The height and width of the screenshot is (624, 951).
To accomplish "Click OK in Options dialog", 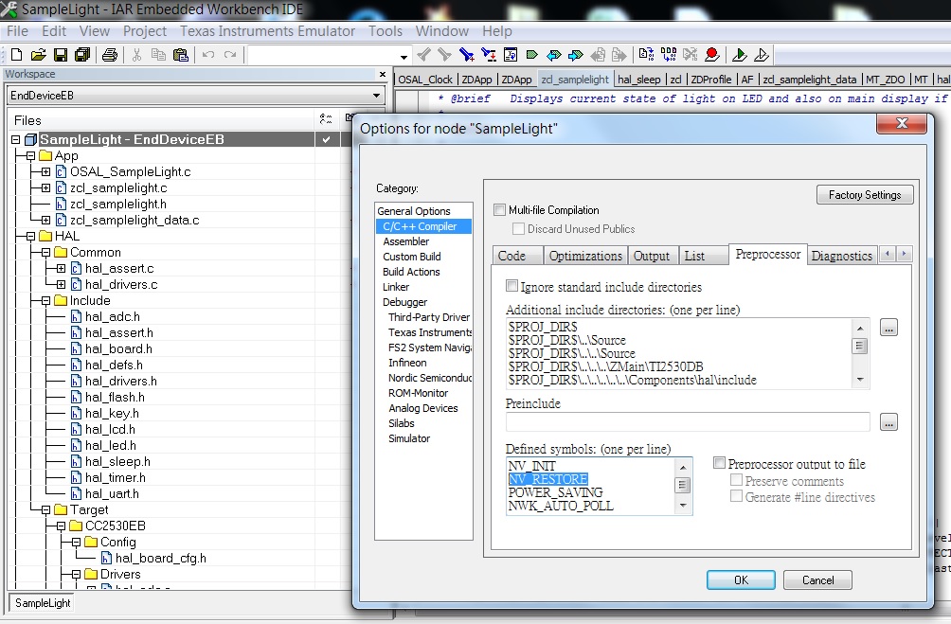I will pyautogui.click(x=741, y=579).
